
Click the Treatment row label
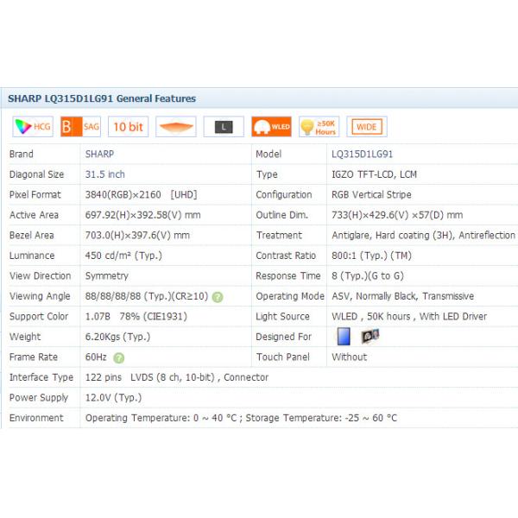(x=279, y=235)
